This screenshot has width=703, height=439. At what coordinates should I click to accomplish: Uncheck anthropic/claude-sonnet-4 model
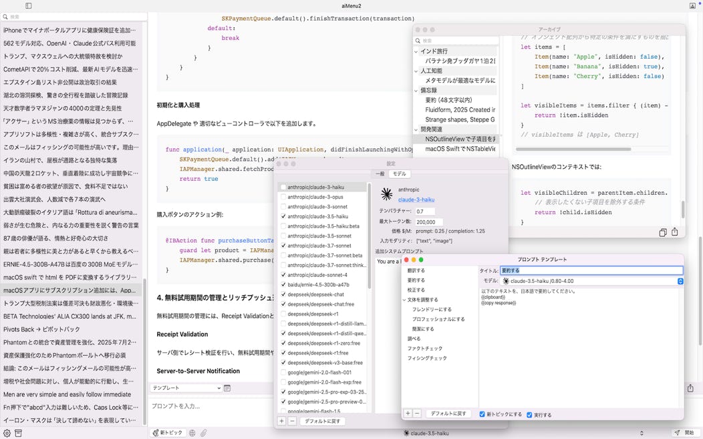pos(283,275)
